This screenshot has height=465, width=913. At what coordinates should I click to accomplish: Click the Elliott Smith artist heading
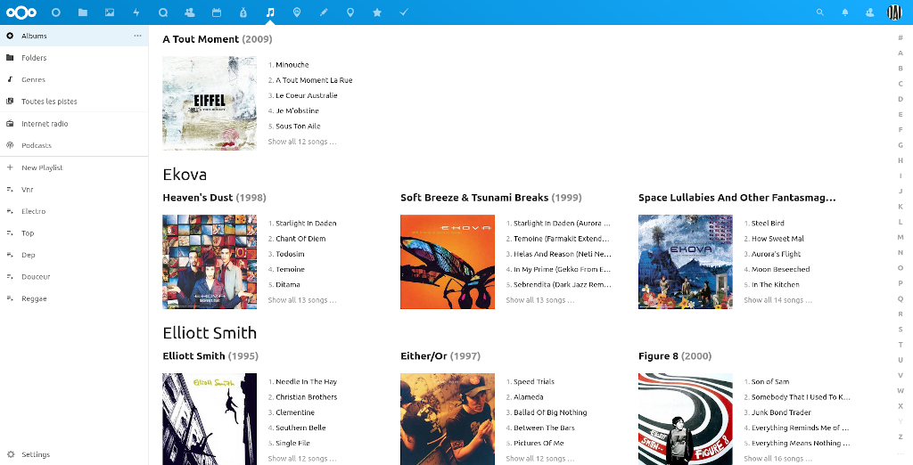210,333
